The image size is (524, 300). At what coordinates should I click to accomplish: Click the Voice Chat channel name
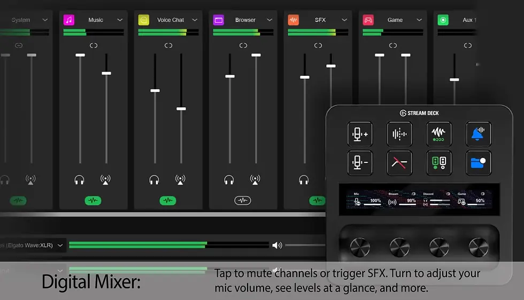(171, 20)
